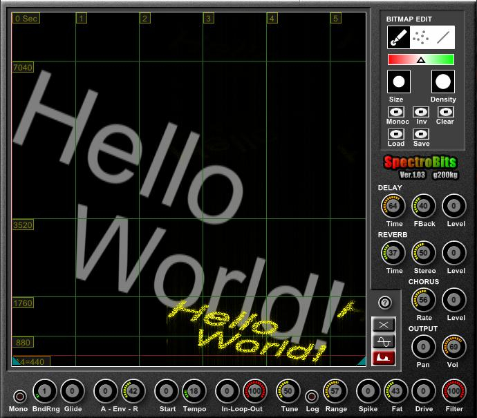Image resolution: width=477 pixels, height=418 pixels.
Task: Select the red spectrum mode icon
Action: pyautogui.click(x=384, y=358)
